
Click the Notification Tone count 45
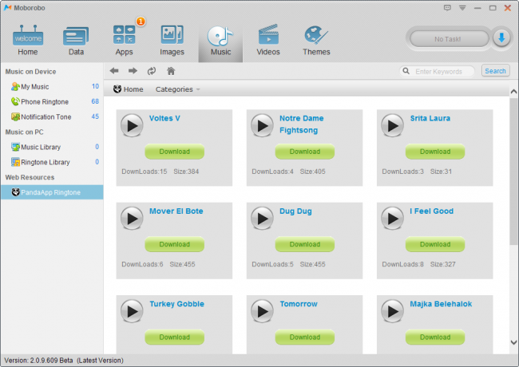[x=95, y=116]
